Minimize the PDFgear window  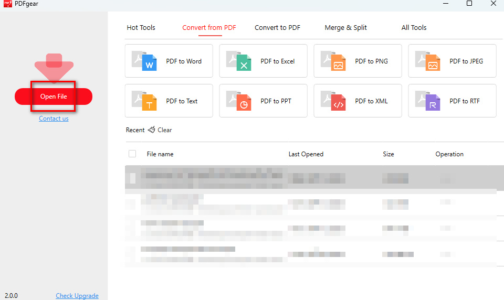[x=446, y=4]
